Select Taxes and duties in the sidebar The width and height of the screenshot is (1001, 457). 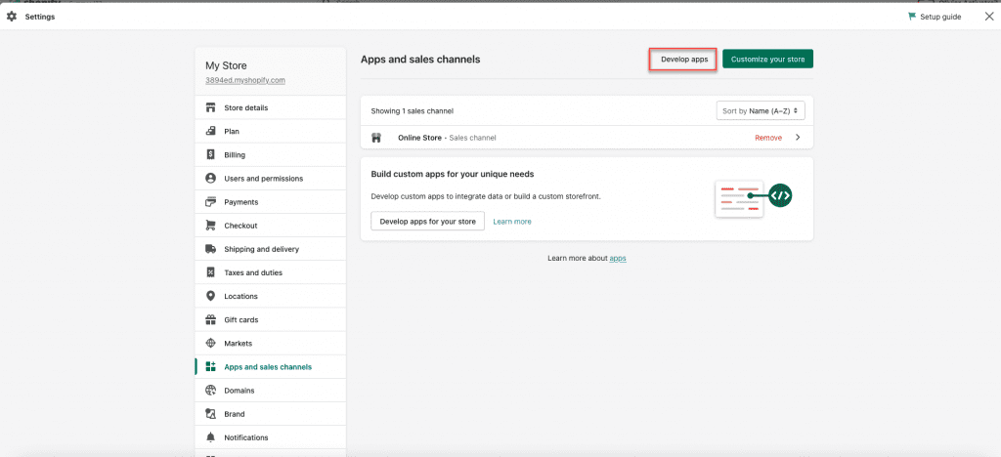coord(271,272)
